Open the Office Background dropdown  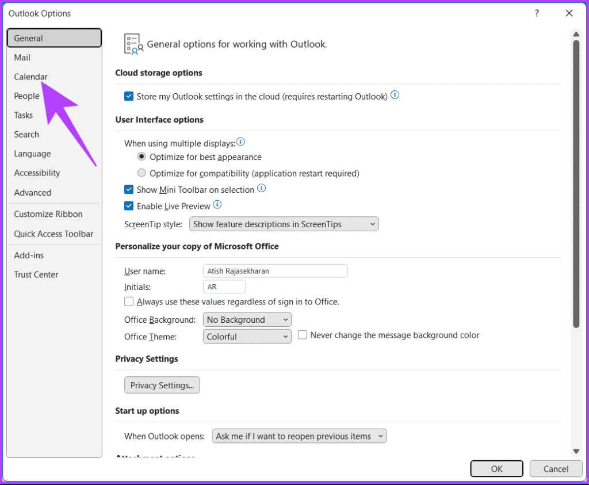click(247, 320)
